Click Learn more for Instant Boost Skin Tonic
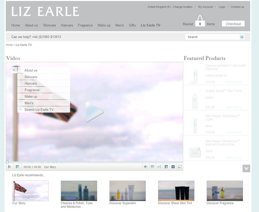Viewport: 259px width, 212px height. pyautogui.click(x=233, y=107)
